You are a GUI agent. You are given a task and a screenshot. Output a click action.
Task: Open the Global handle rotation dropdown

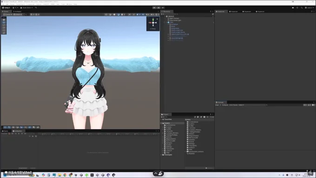[x=18, y=14]
